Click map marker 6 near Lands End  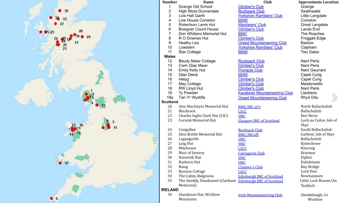(x=51, y=198)
